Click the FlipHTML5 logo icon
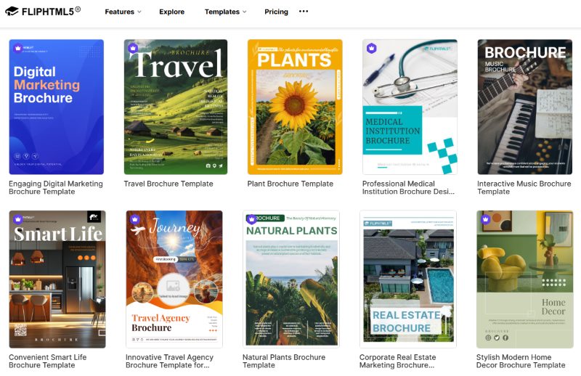581x376 pixels. tap(12, 12)
